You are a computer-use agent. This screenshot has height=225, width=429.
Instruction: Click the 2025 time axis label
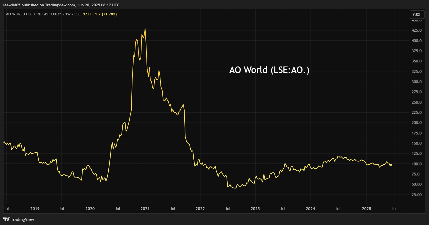click(x=366, y=209)
